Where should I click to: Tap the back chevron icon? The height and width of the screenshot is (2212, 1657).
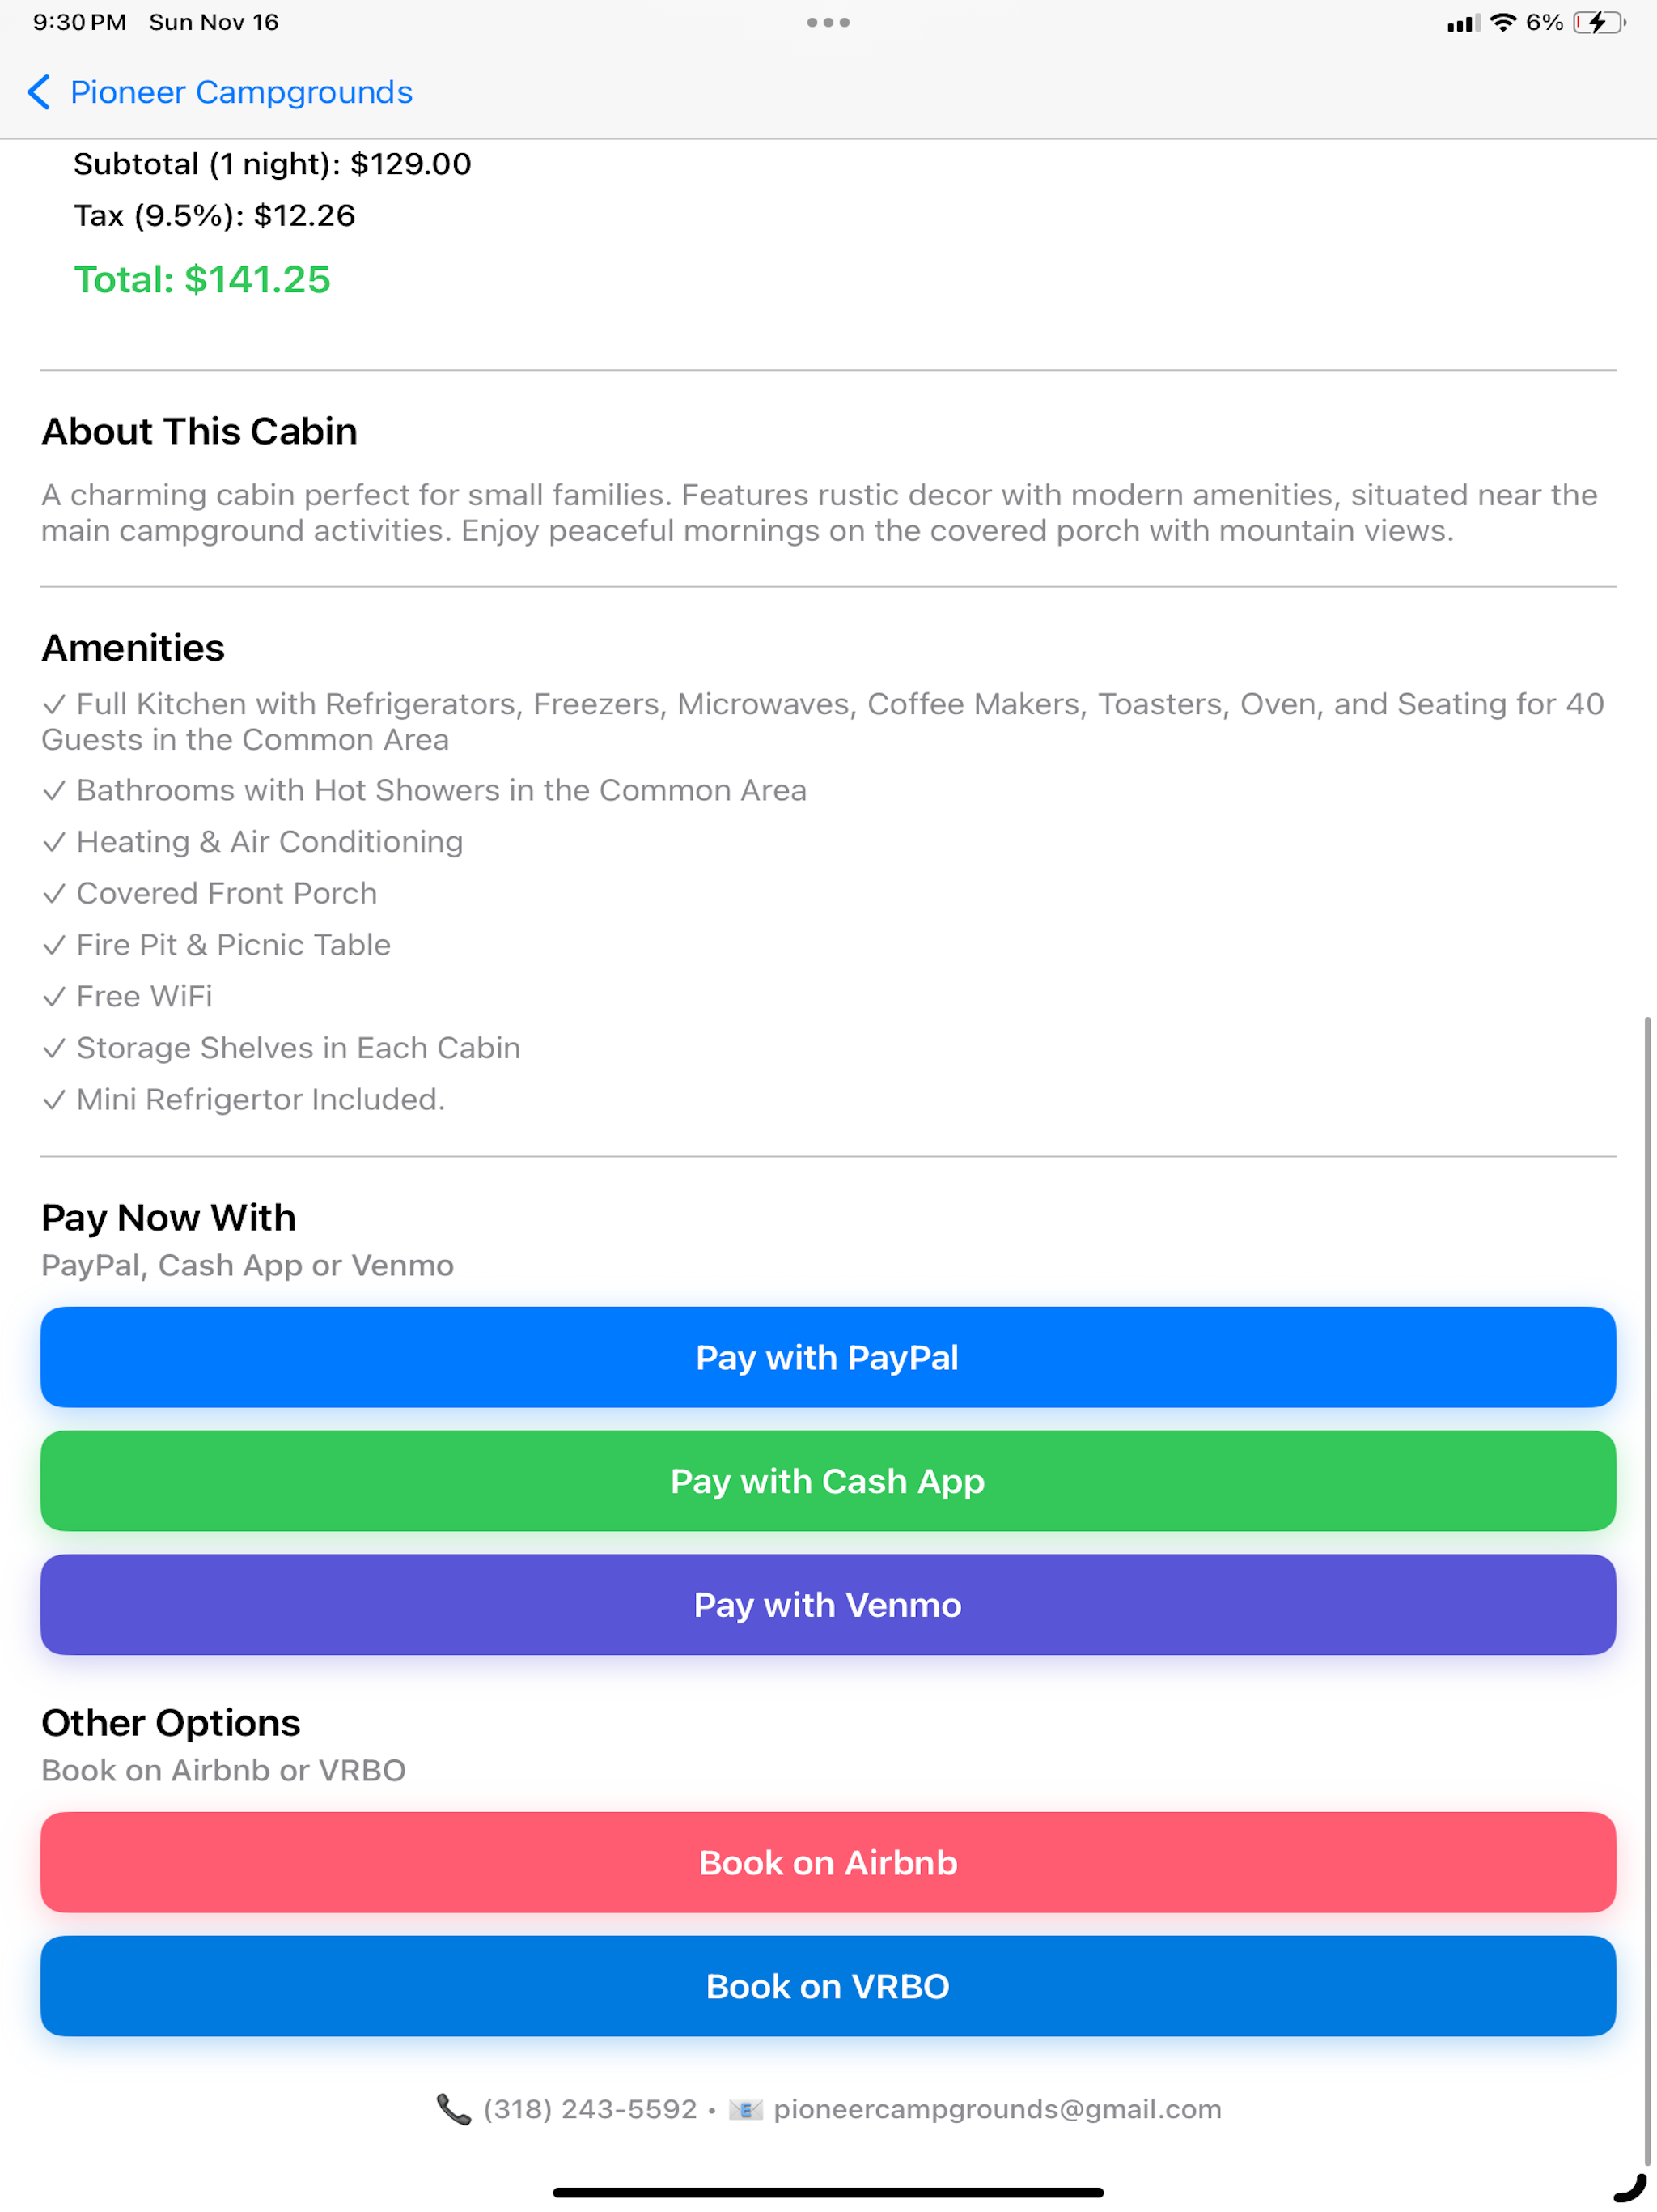(x=38, y=92)
